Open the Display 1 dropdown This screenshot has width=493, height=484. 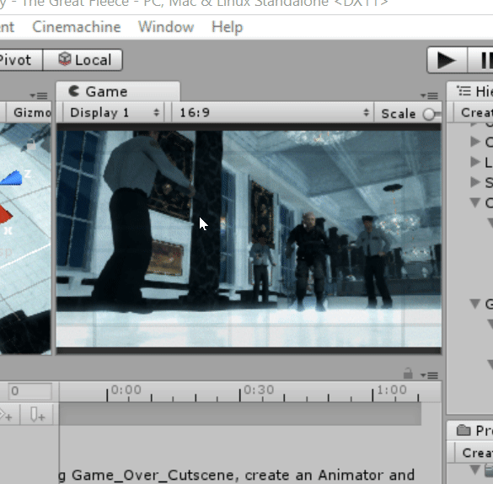pyautogui.click(x=113, y=112)
